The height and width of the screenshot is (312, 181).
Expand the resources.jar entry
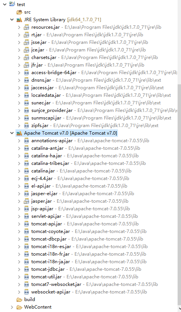click(19, 27)
